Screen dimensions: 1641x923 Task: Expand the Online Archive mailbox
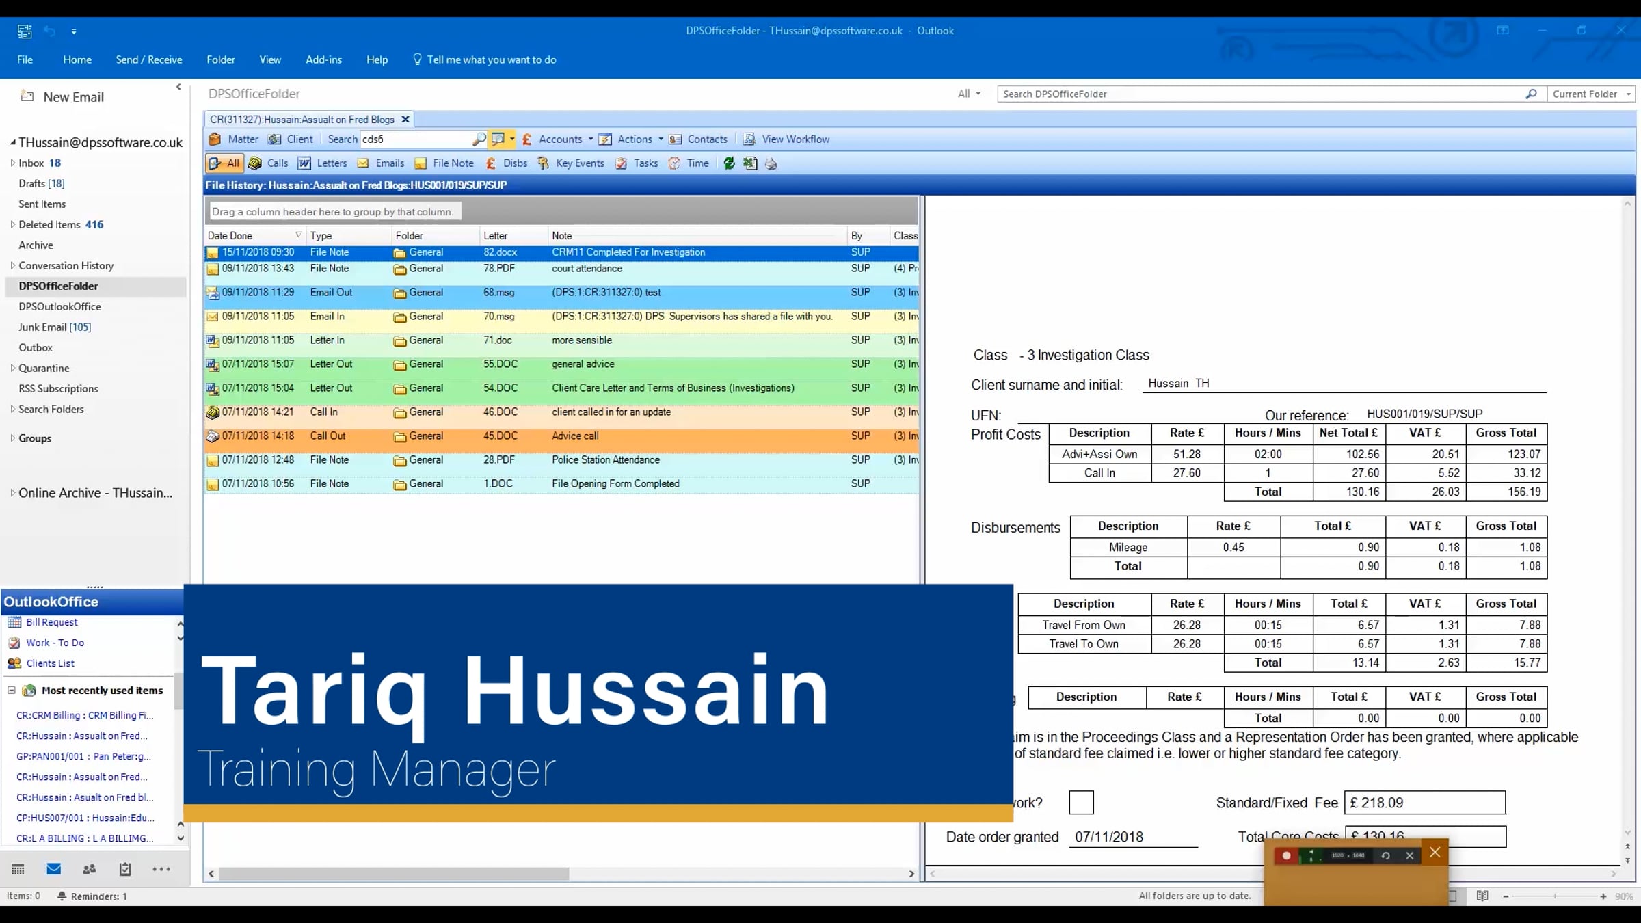(x=12, y=492)
